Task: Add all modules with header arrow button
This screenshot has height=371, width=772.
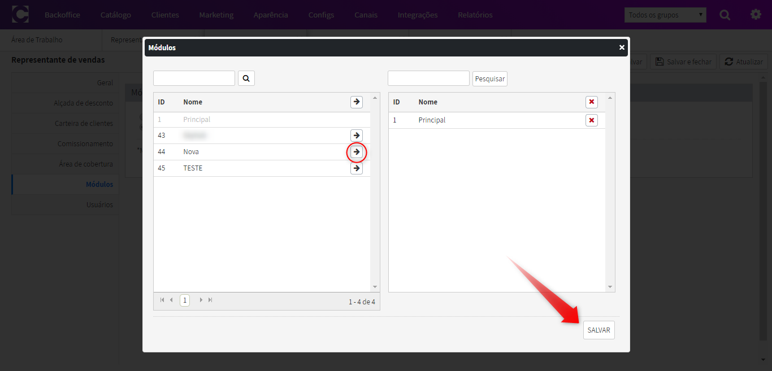Action: point(357,102)
